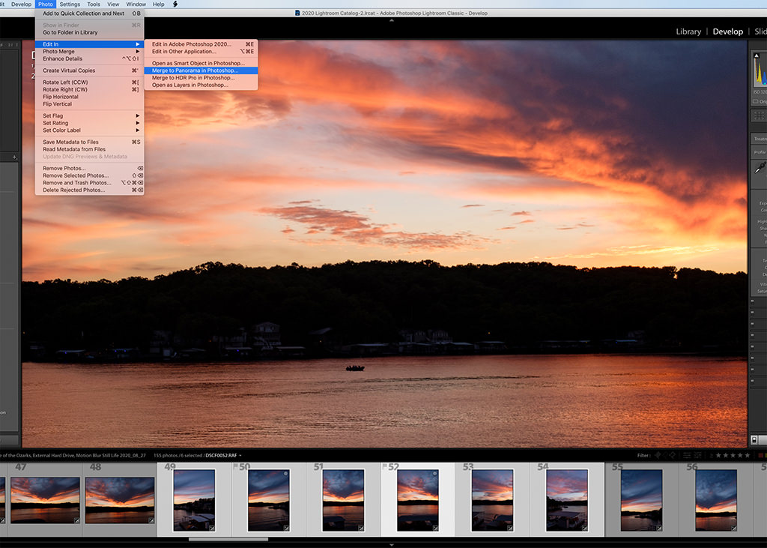The width and height of the screenshot is (767, 548).
Task: Choose Edit in Adobe Photoshop 2020
Action: pos(201,44)
